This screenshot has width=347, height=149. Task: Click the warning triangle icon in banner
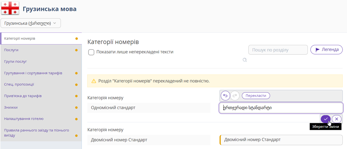94,81
